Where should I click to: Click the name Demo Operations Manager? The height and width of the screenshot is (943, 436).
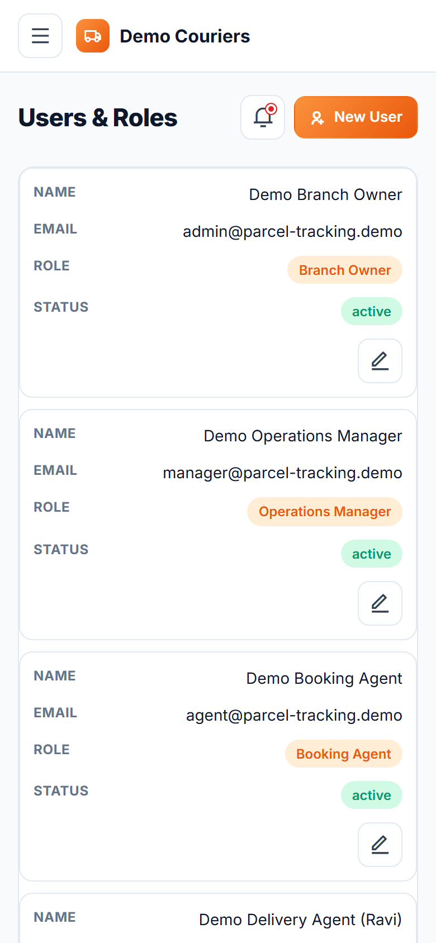[303, 436]
